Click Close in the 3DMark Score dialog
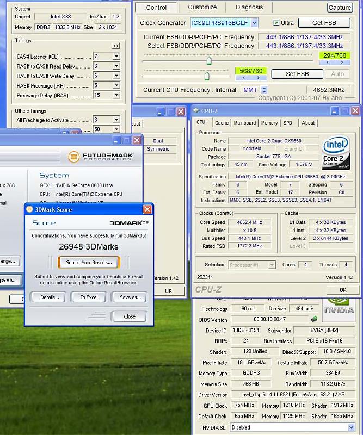363x435 pixels. coord(130,316)
